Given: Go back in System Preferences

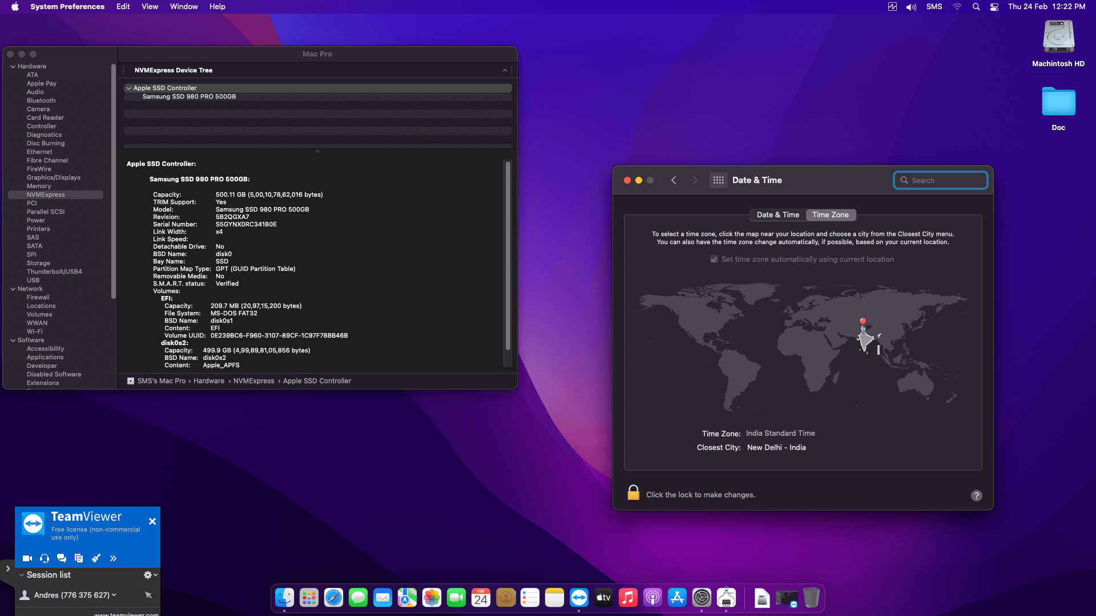Looking at the screenshot, I should coord(674,180).
